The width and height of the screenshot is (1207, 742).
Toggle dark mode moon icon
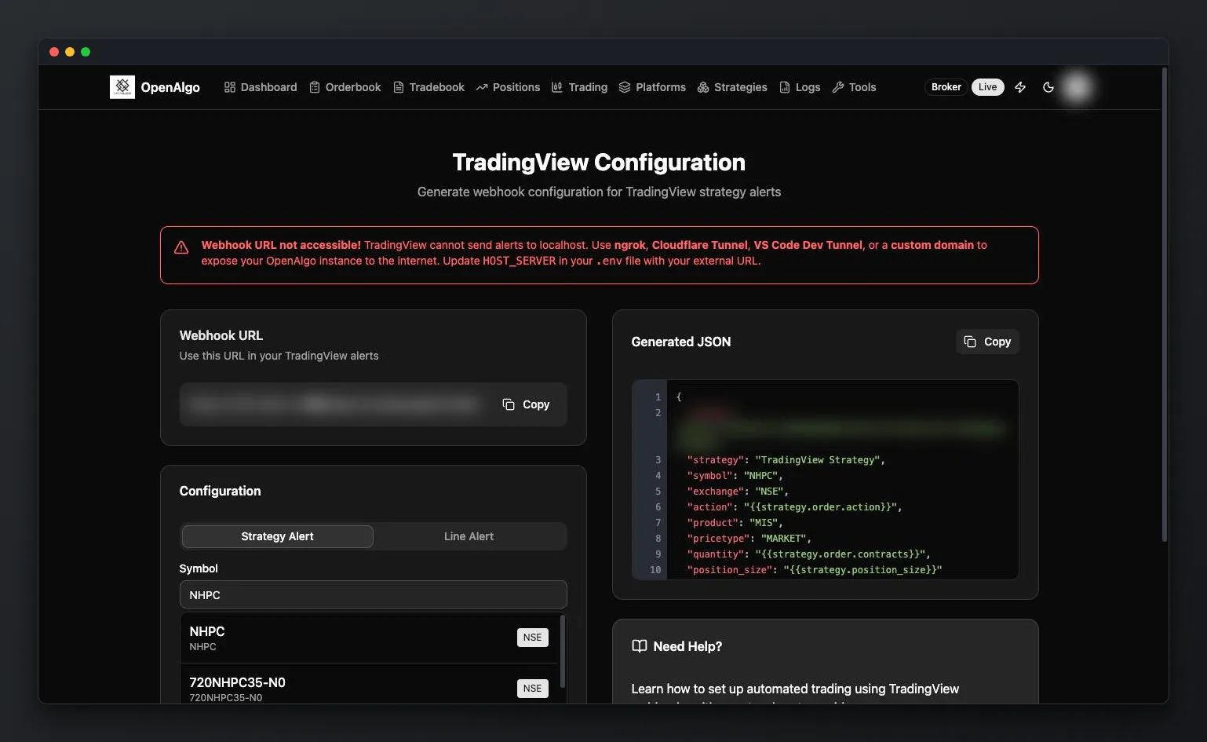[x=1048, y=87]
